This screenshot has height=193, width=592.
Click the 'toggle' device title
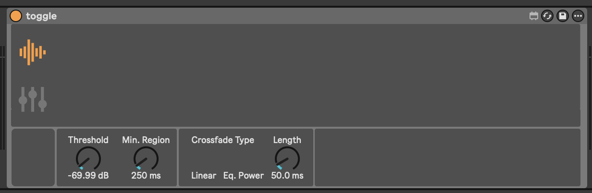(x=41, y=16)
